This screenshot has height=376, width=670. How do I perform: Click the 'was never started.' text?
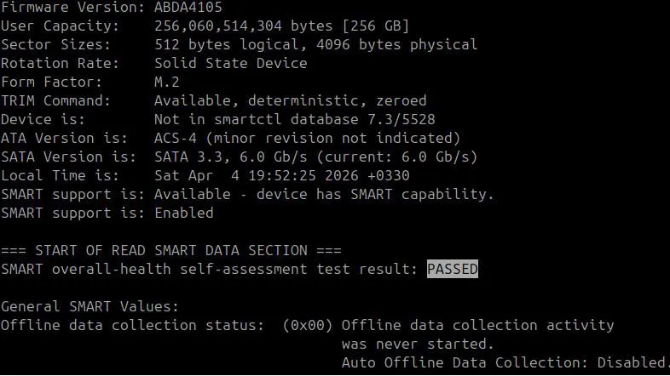[x=418, y=344]
